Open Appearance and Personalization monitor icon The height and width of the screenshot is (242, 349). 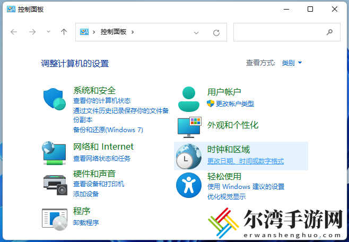189,127
